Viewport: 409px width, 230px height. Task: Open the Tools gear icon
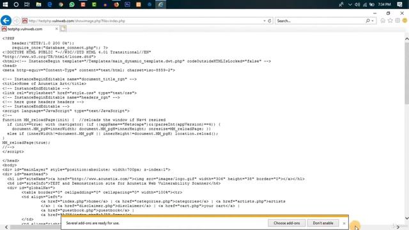coord(397,20)
